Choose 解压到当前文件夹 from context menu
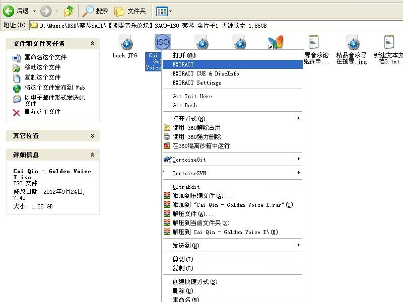 201,223
